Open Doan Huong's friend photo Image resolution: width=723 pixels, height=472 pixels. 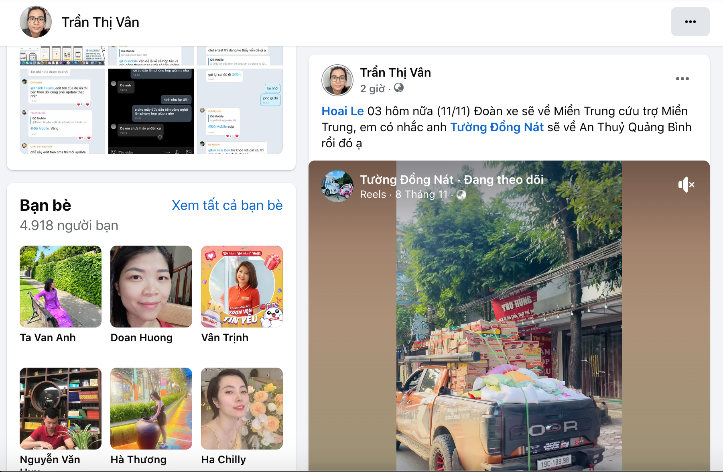(151, 287)
